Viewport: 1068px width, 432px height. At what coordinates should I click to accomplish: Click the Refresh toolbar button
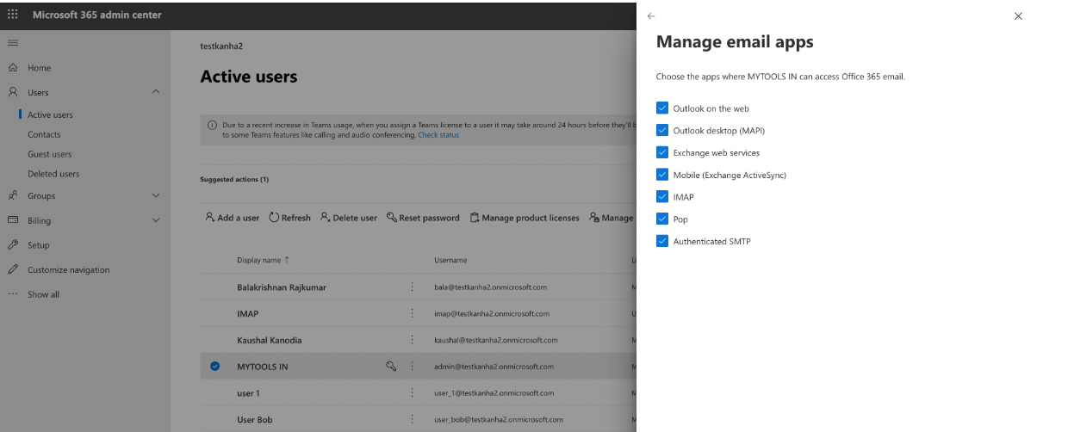click(x=290, y=218)
